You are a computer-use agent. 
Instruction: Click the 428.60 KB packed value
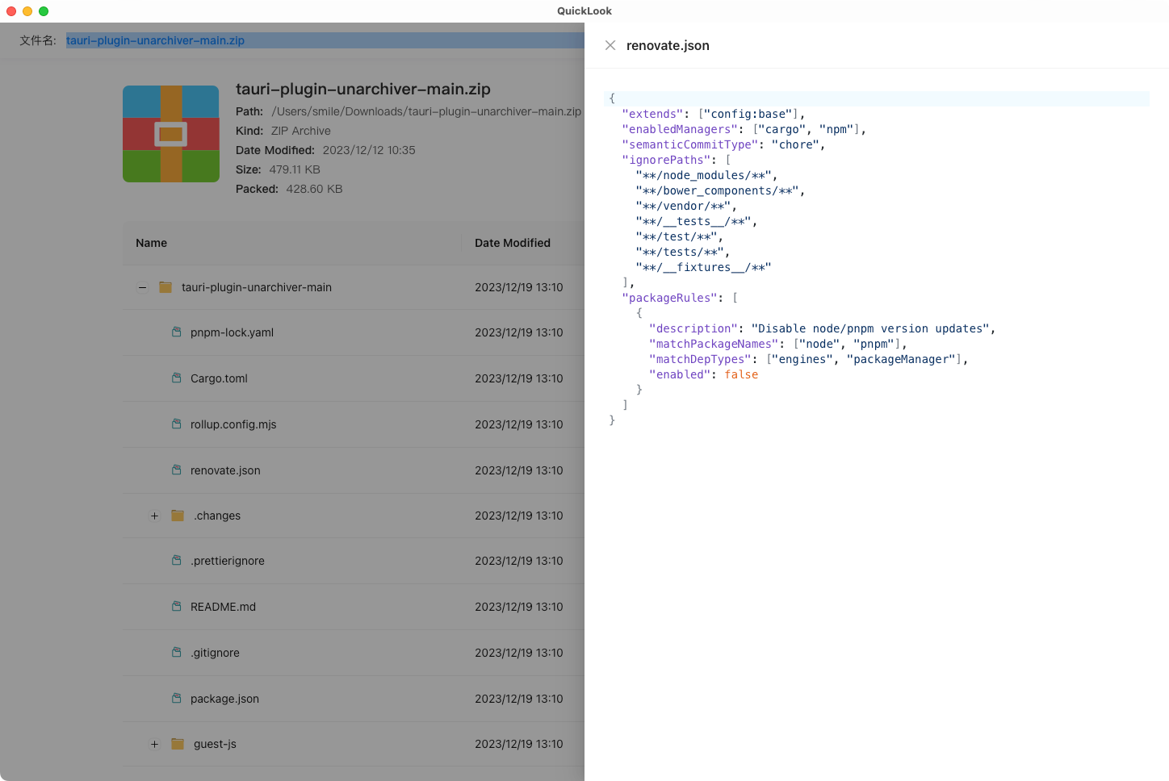pyautogui.click(x=314, y=189)
